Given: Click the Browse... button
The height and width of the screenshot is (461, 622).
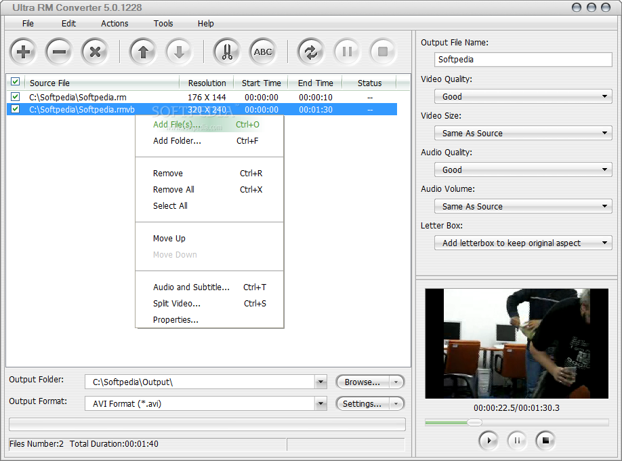Looking at the screenshot, I should point(362,382).
